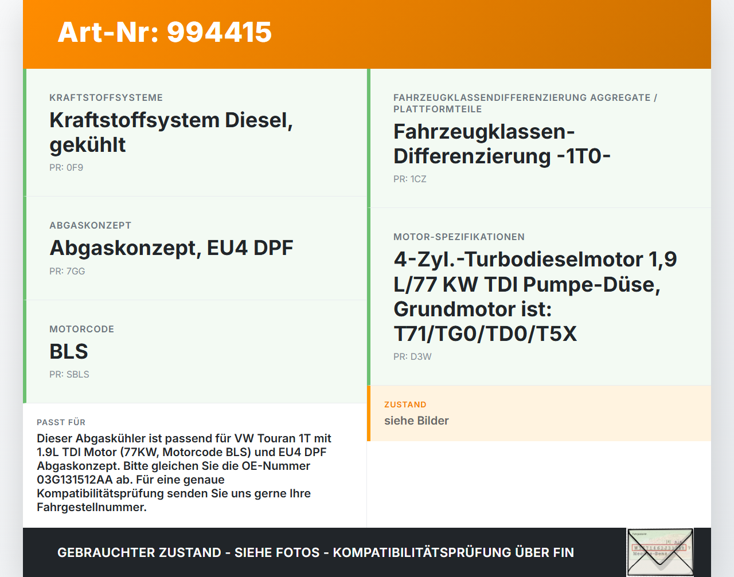
Task: Click the PASST FÜR label
Action: pos(61,423)
